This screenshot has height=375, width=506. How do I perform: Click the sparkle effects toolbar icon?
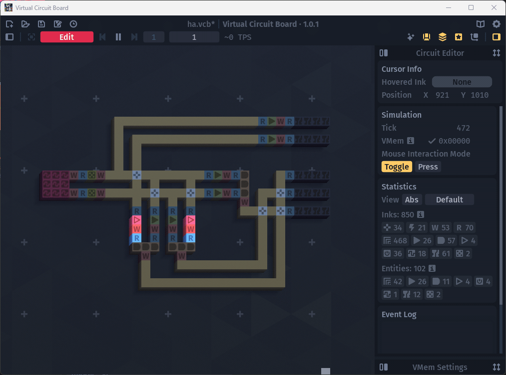[411, 37]
